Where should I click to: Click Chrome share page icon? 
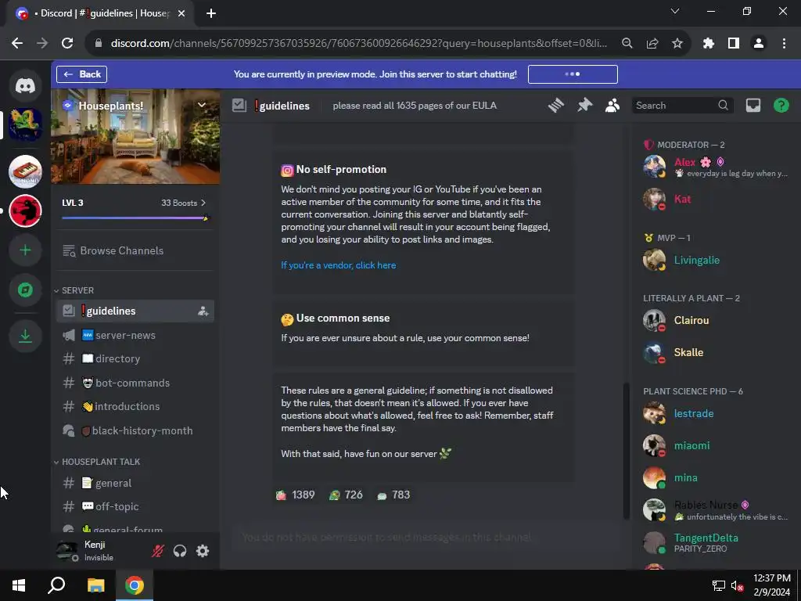pos(652,44)
